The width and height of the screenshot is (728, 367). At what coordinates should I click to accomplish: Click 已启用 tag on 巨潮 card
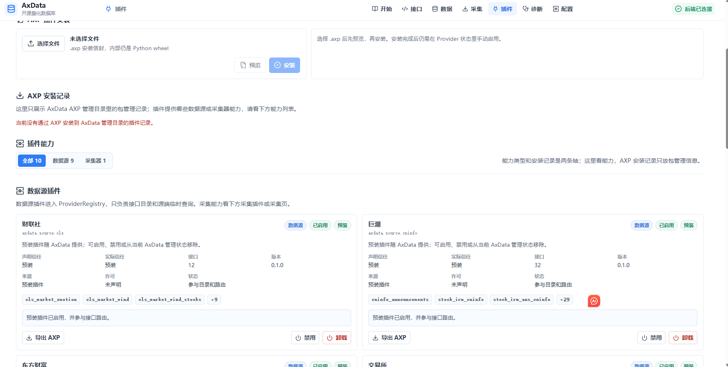pos(666,226)
